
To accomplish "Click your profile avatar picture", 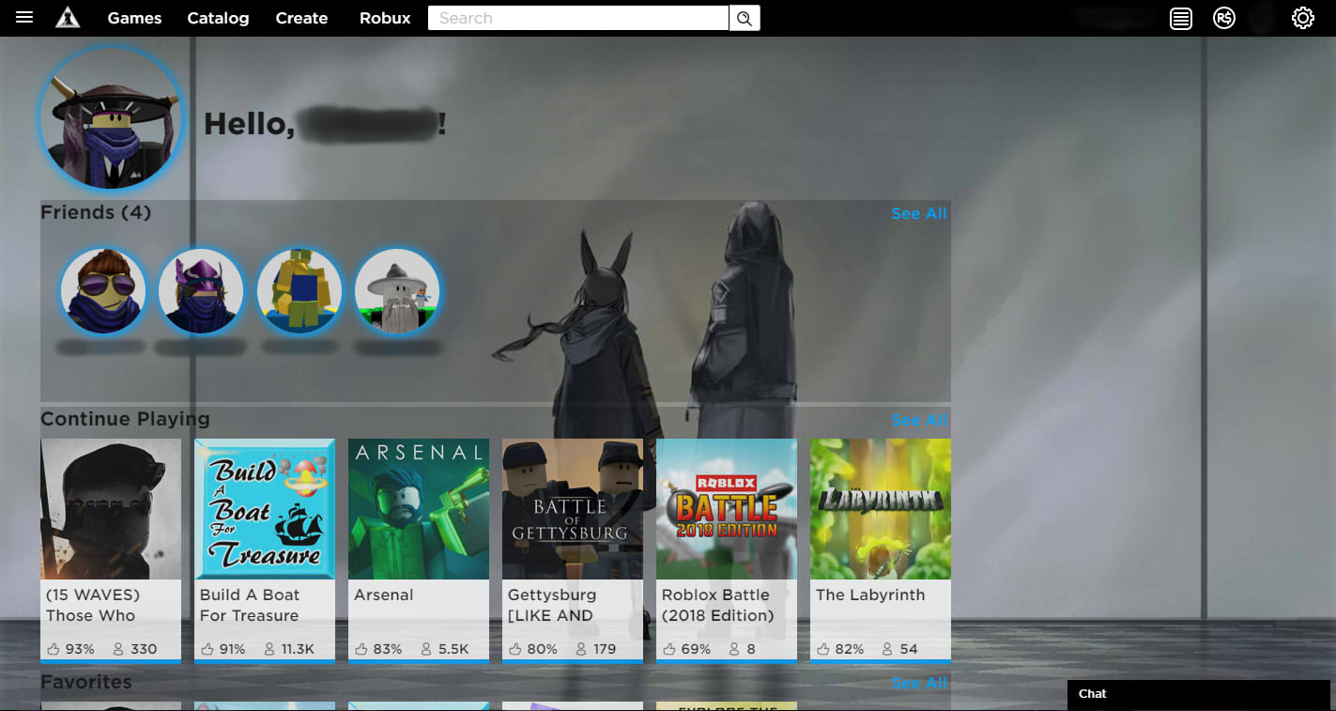I will tap(111, 117).
